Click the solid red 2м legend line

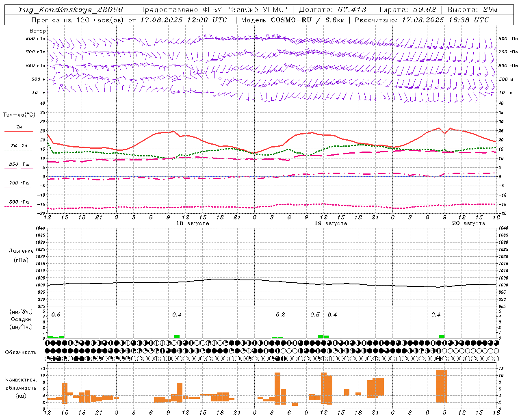(x=19, y=131)
